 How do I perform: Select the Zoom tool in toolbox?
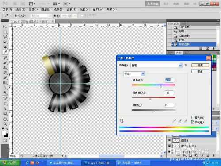pyautogui.click(x=5, y=124)
